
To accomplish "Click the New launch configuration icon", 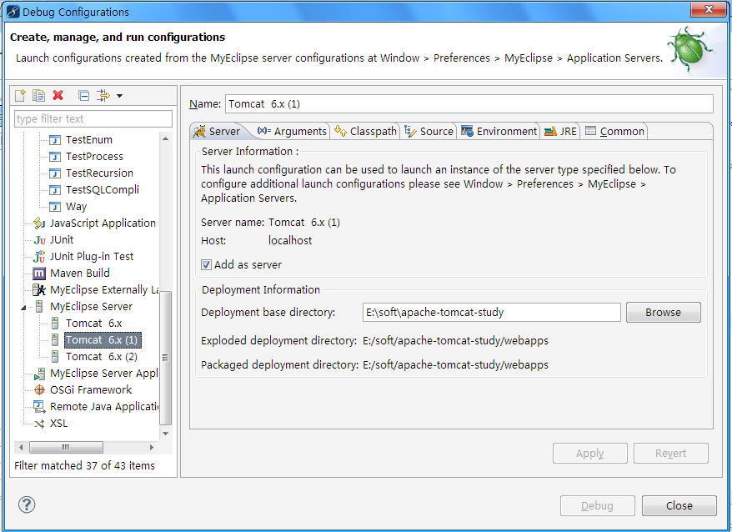I will click(x=20, y=95).
